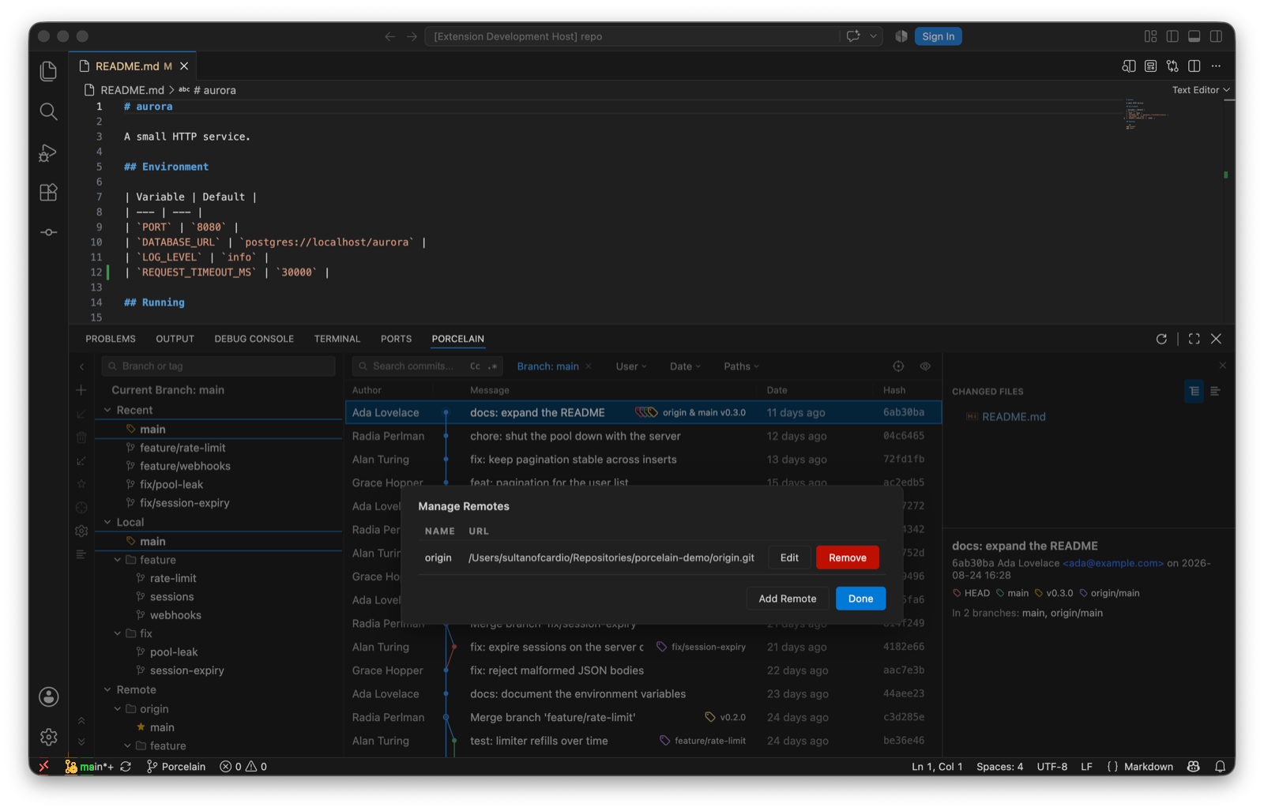Switch to the DEBUG CONSOLE tab
Screen dimensions: 1264x811
[x=254, y=339]
